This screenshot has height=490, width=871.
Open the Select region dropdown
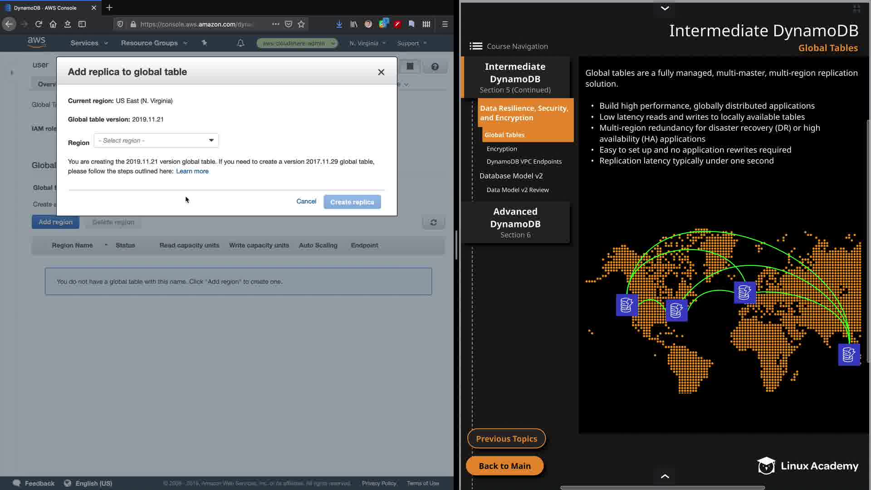coord(156,141)
